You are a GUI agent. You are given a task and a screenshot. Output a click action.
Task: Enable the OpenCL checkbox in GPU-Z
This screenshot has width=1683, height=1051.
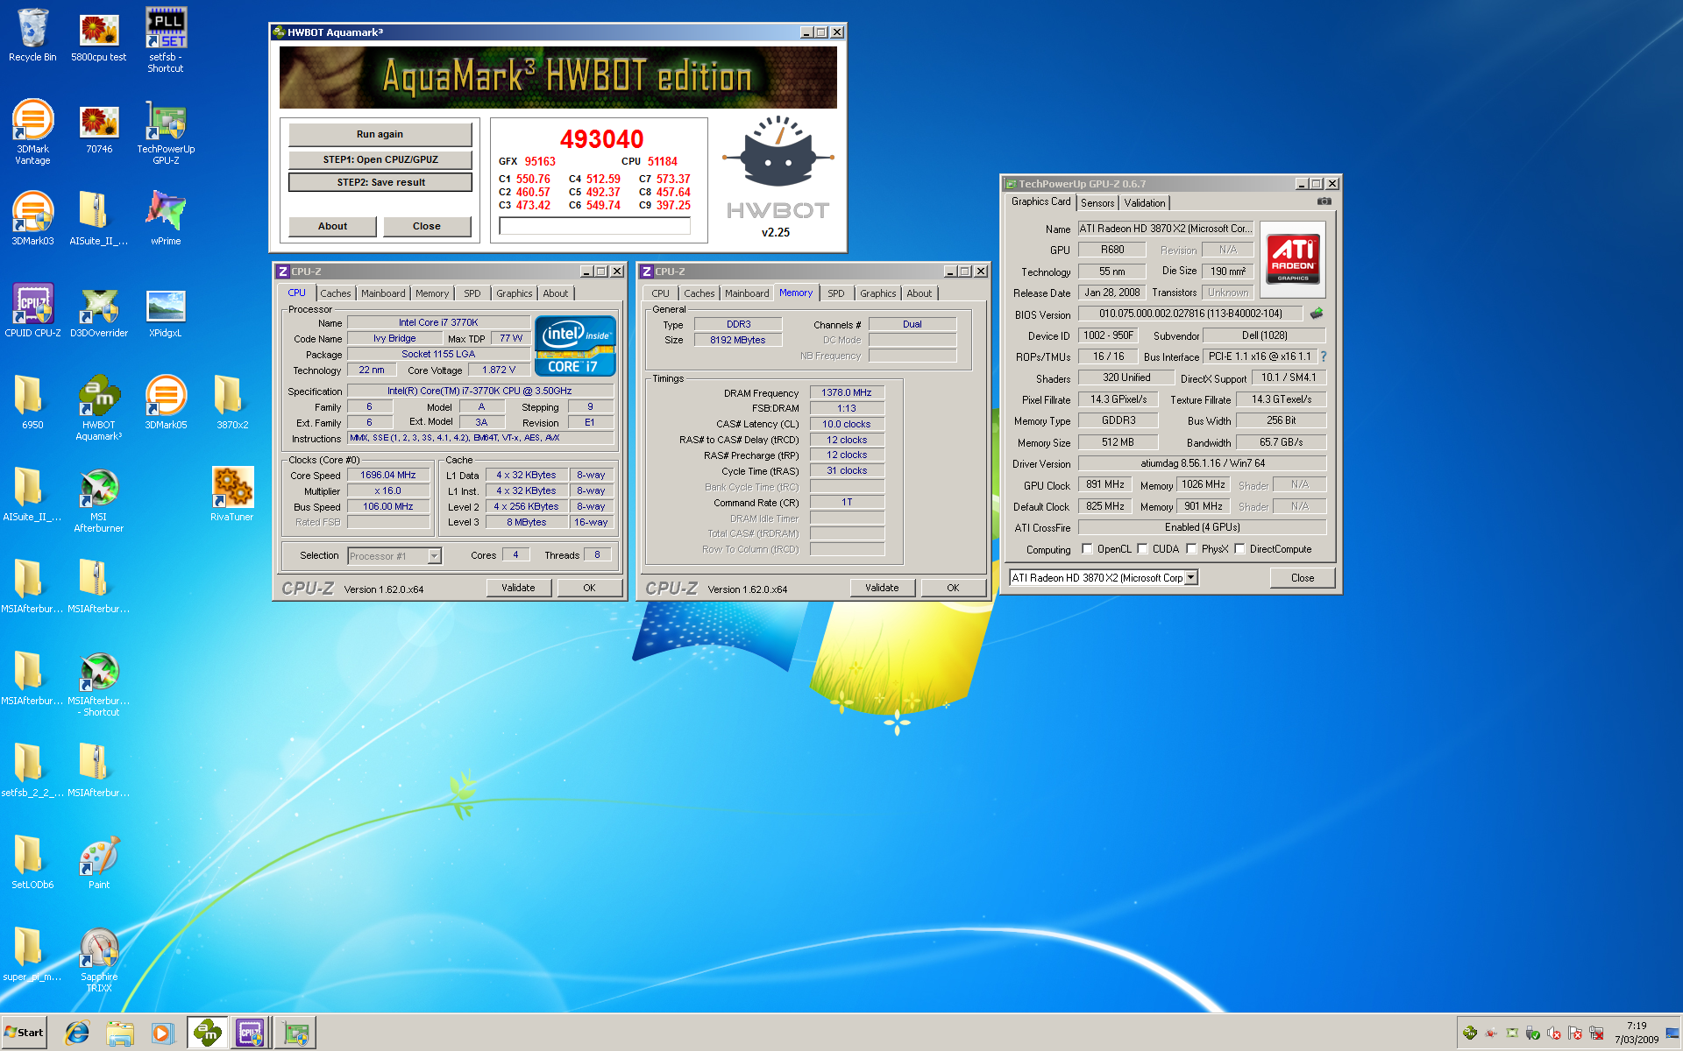pos(1087,549)
